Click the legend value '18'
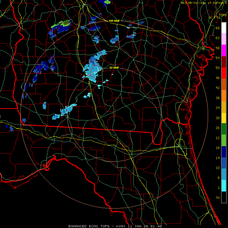Image resolution: width=228 pixels, height=228 pixels. pyautogui.click(x=218, y=148)
